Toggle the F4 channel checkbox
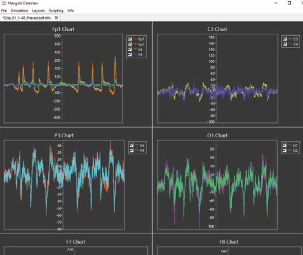The width and height of the screenshot is (303, 255). pos(130,54)
